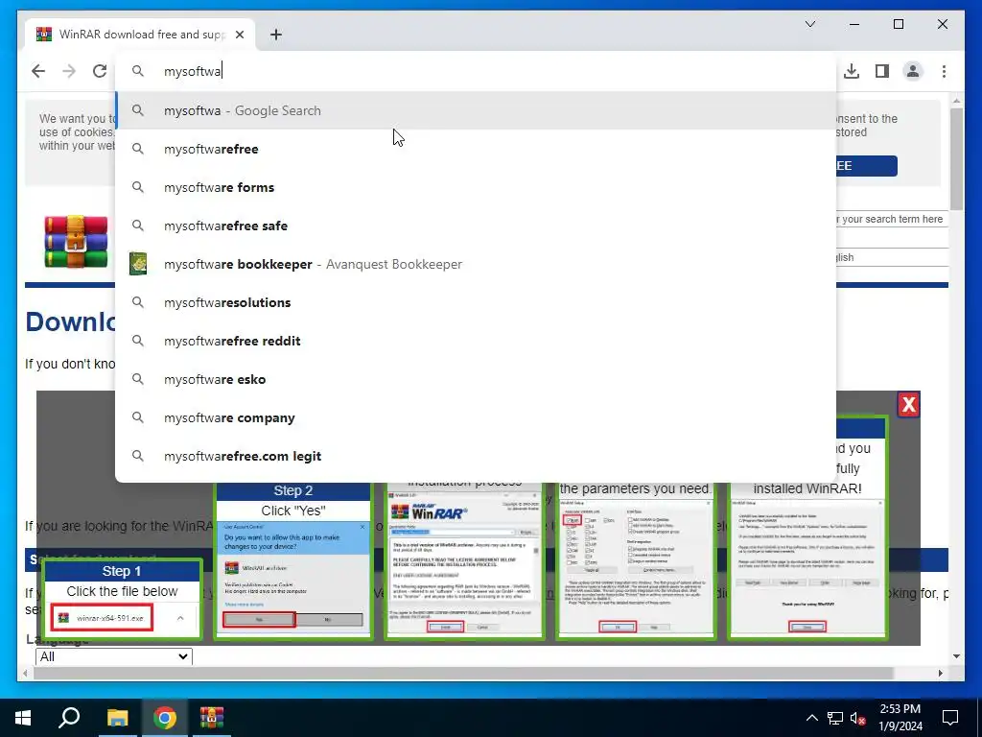Open File Explorer from the taskbar
The height and width of the screenshot is (737, 982).
click(117, 718)
